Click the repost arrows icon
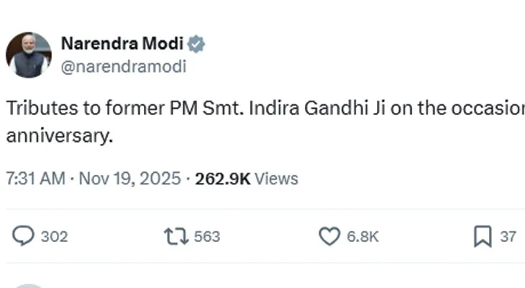This screenshot has width=525, height=288. click(175, 236)
